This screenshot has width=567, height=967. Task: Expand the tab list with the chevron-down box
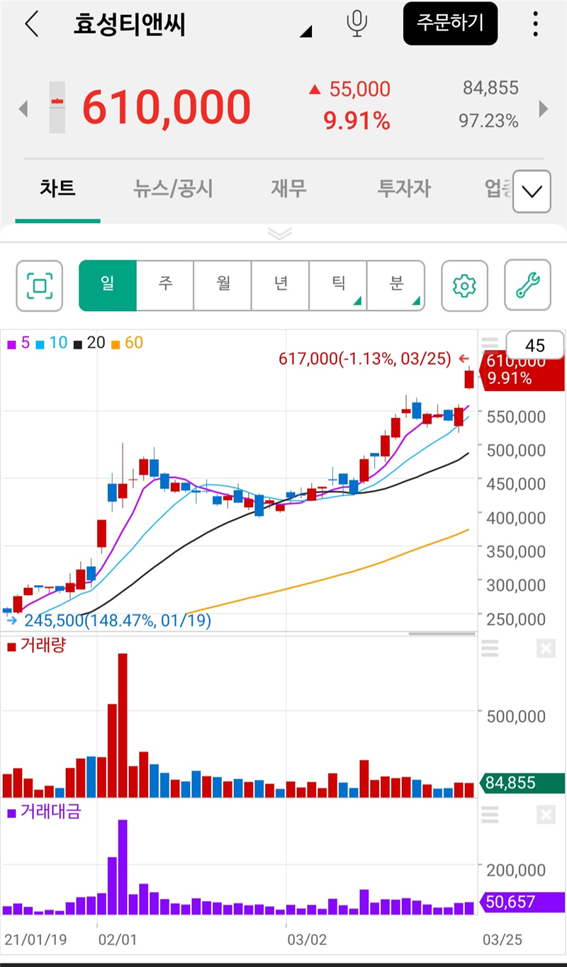click(x=532, y=191)
